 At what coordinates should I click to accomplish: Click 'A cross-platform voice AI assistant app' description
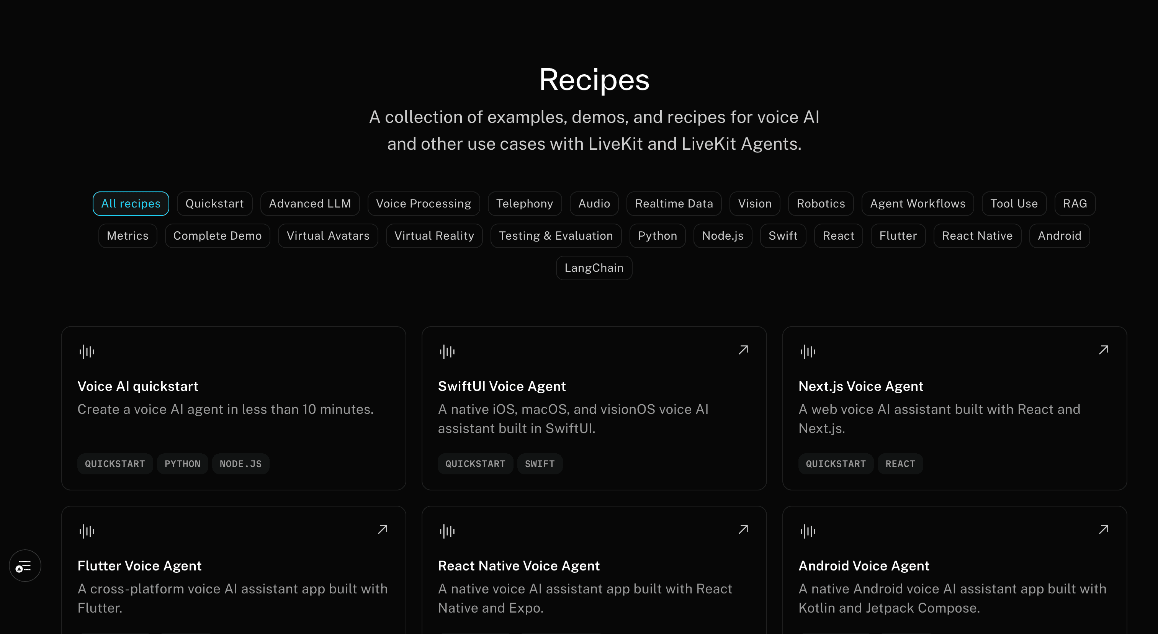click(x=232, y=598)
